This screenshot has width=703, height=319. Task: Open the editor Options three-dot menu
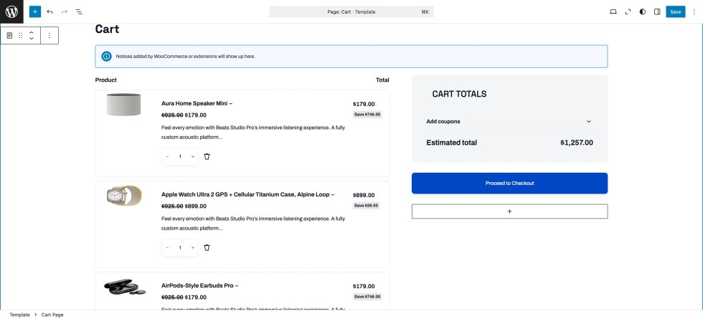(x=694, y=11)
